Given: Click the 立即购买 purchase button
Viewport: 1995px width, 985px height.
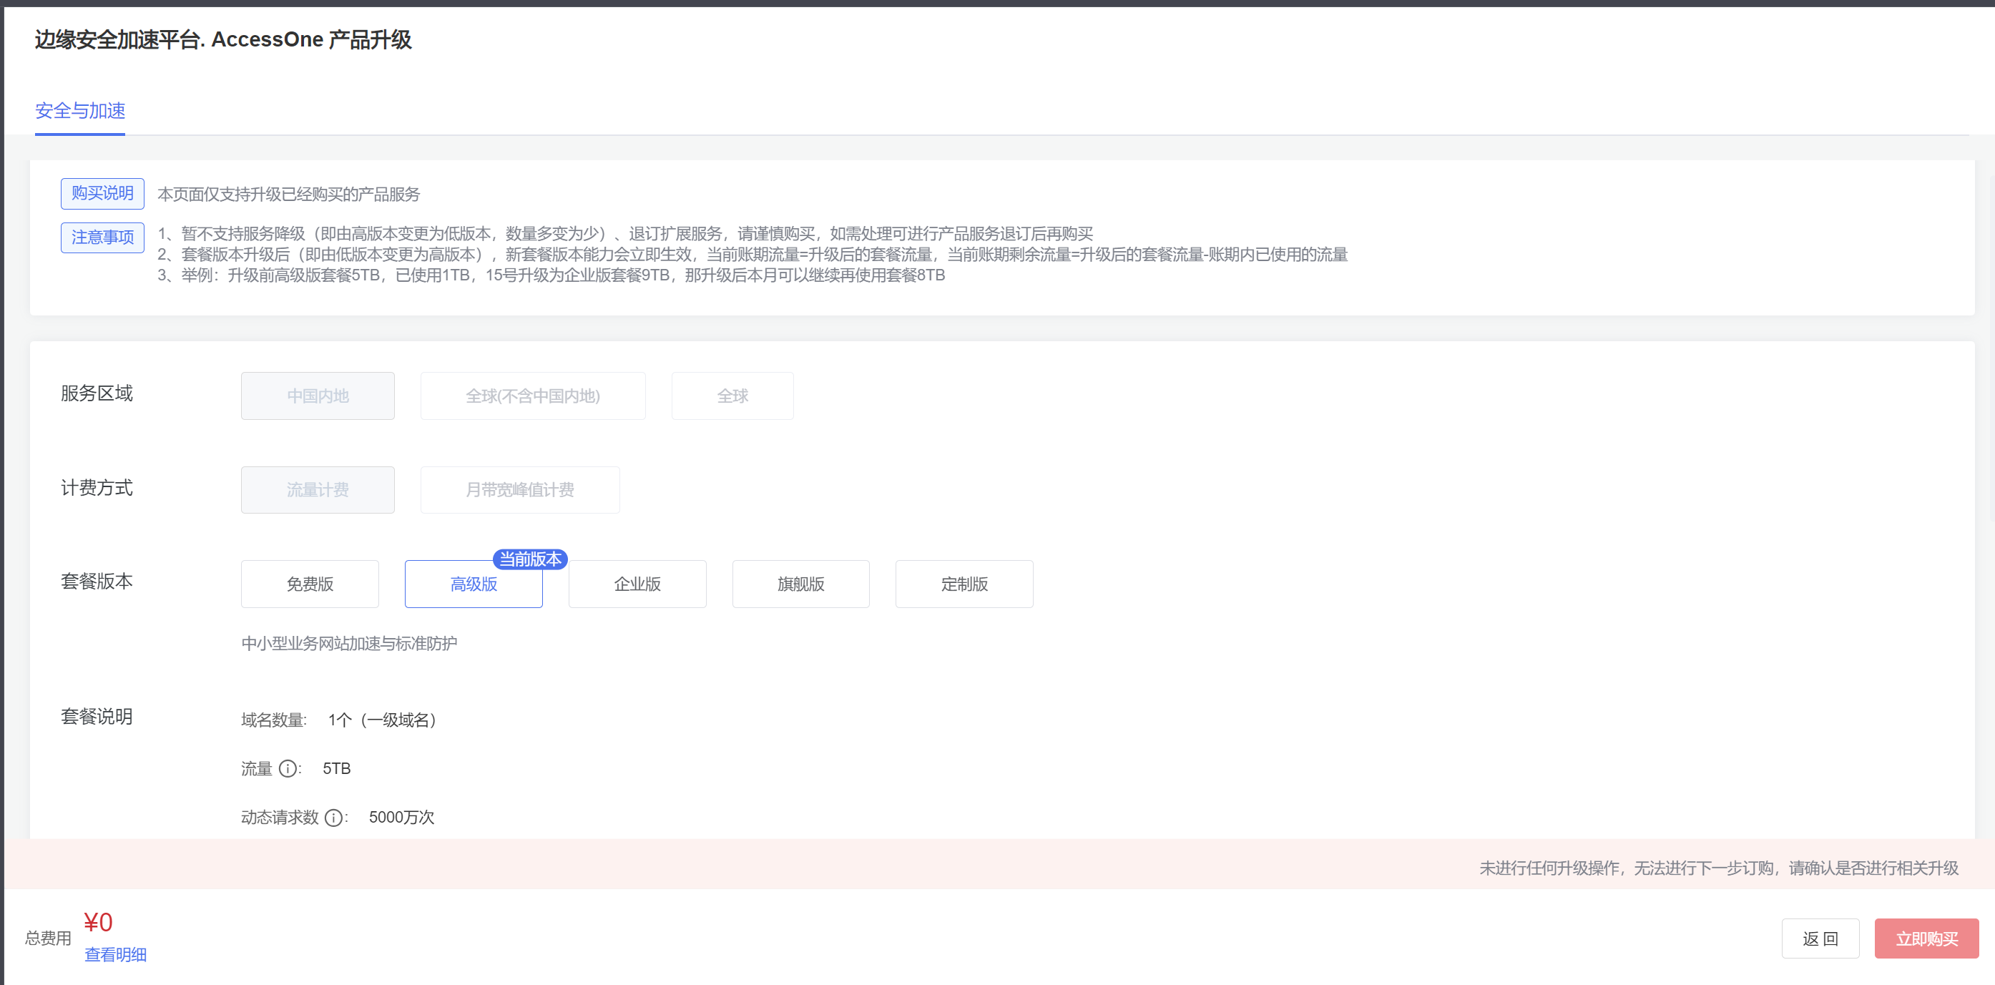Looking at the screenshot, I should (x=1926, y=939).
